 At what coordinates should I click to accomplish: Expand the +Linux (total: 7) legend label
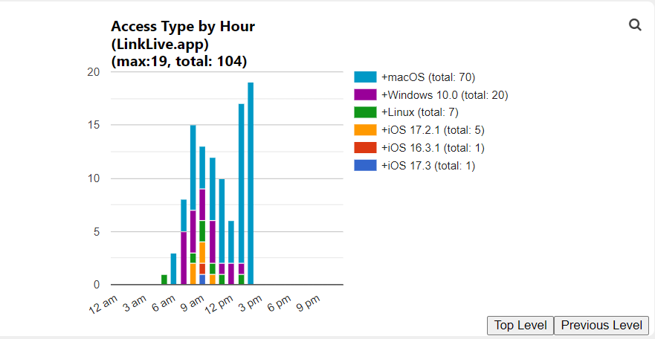(x=419, y=112)
